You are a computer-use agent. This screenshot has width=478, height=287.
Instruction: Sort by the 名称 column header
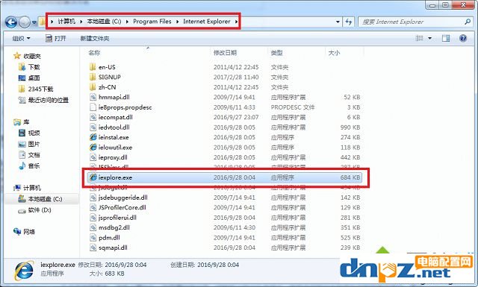94,53
